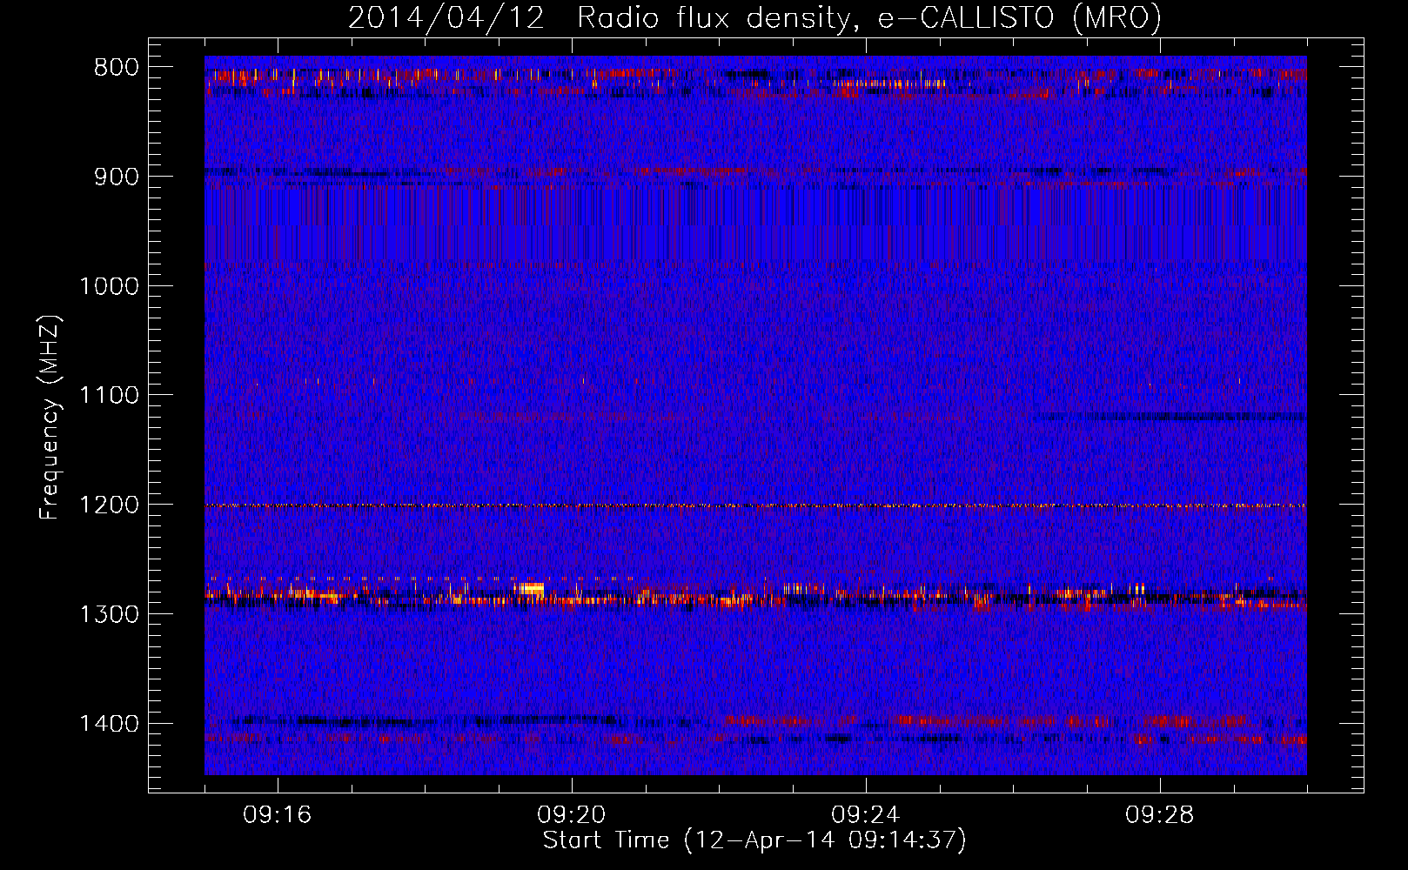Click the 800 frequency tick label
This screenshot has width=1408, height=870.
(x=116, y=68)
